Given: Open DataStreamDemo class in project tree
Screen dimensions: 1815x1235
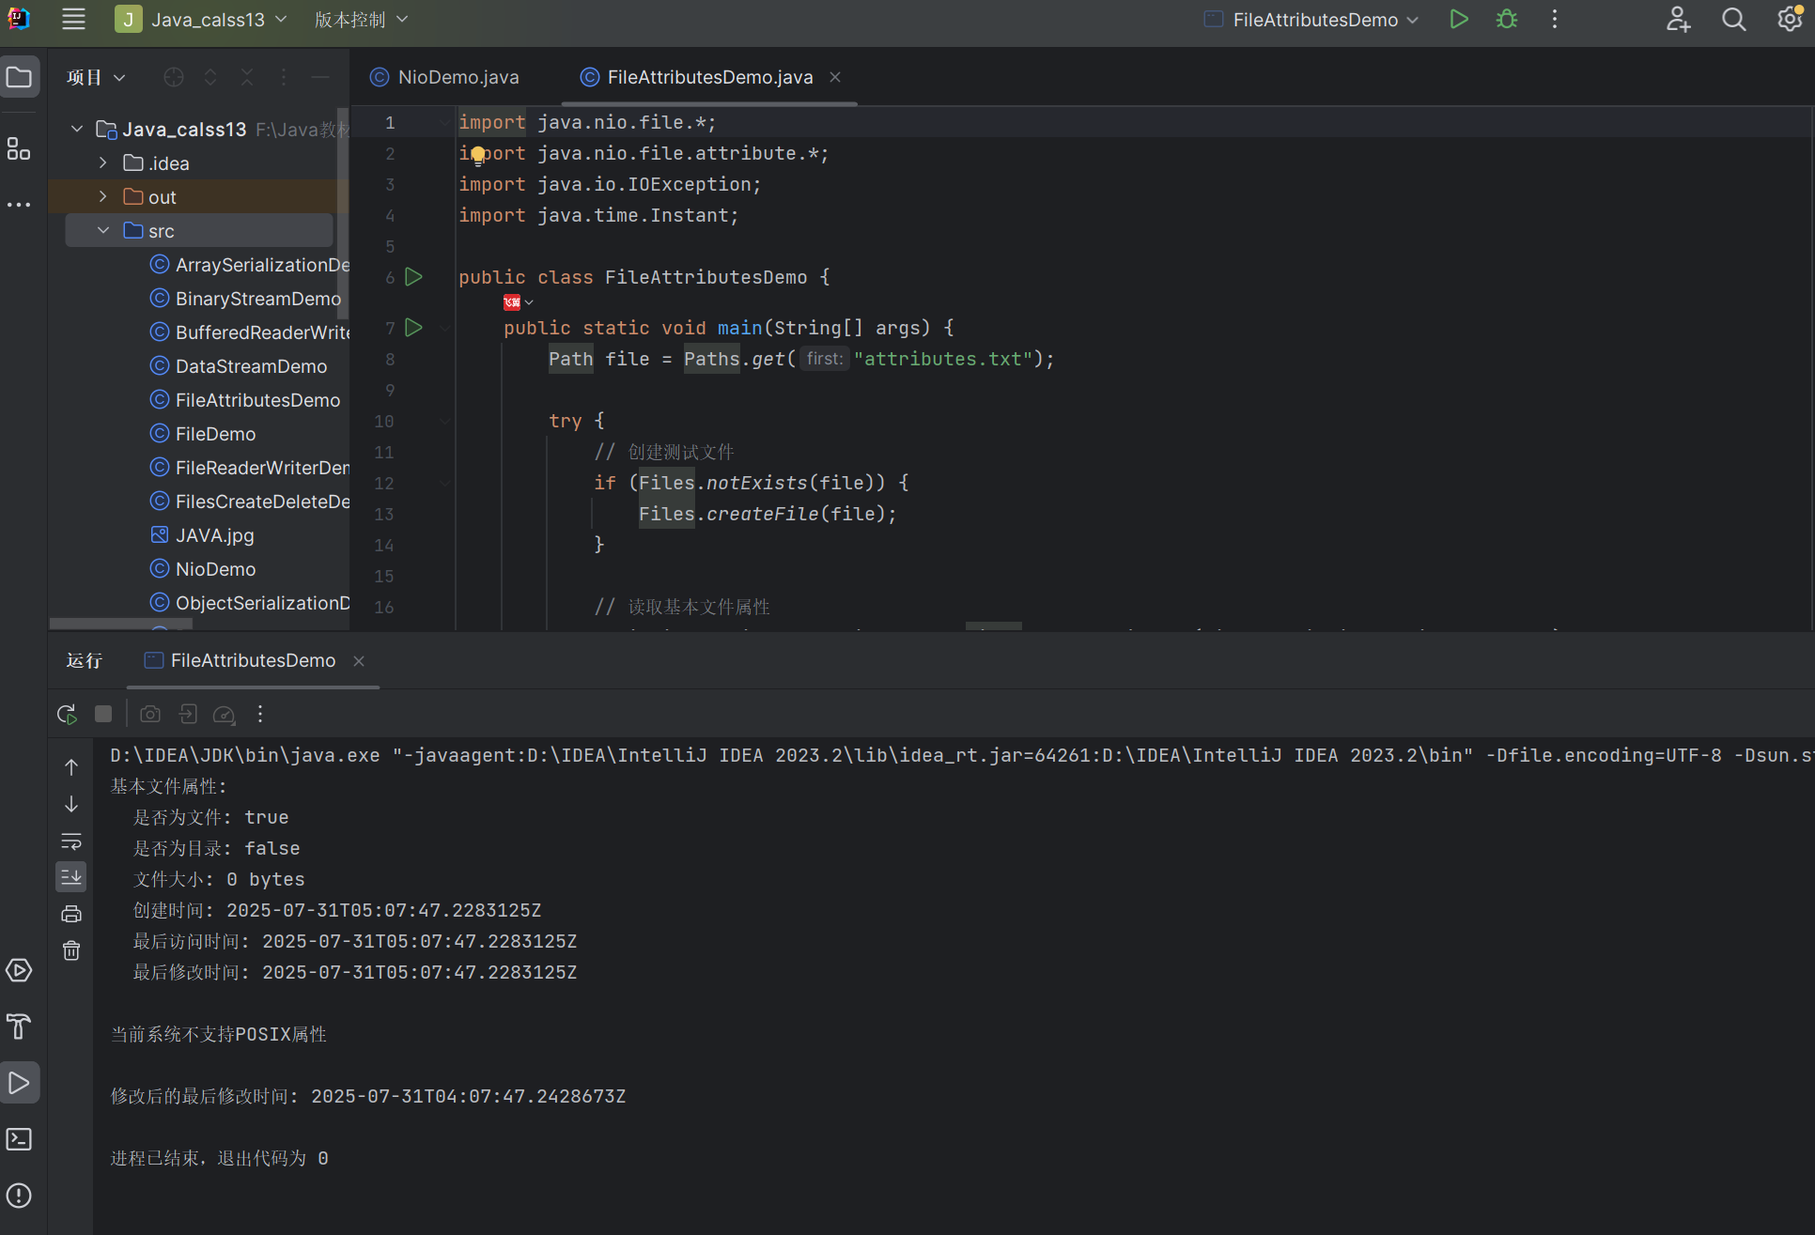Looking at the screenshot, I should point(251,366).
